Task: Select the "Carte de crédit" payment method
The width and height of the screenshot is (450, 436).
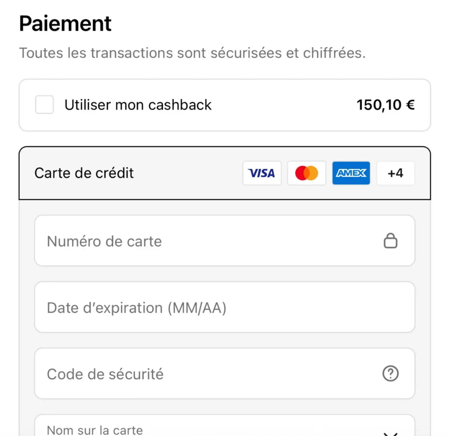Action: (x=84, y=173)
